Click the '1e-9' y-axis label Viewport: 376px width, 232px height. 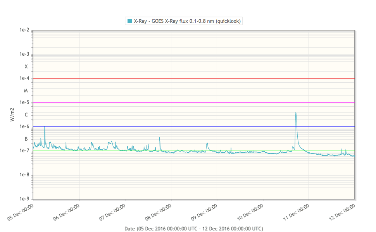click(x=24, y=199)
